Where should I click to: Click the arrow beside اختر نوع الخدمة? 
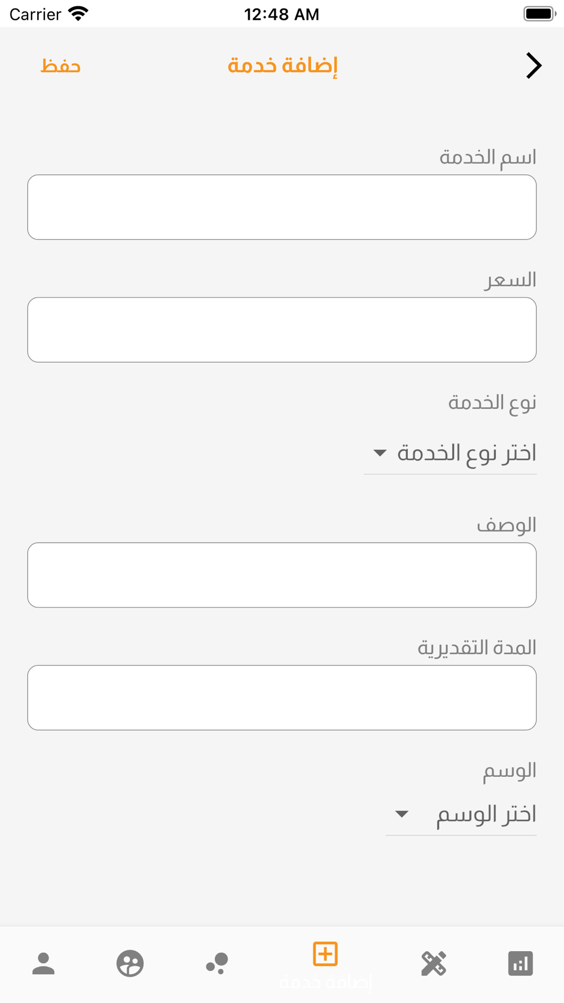tap(380, 453)
